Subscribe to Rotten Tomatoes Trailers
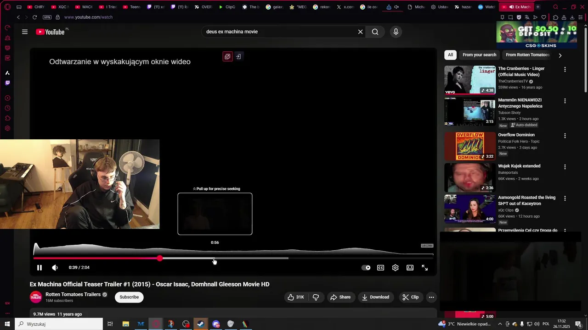 point(129,297)
